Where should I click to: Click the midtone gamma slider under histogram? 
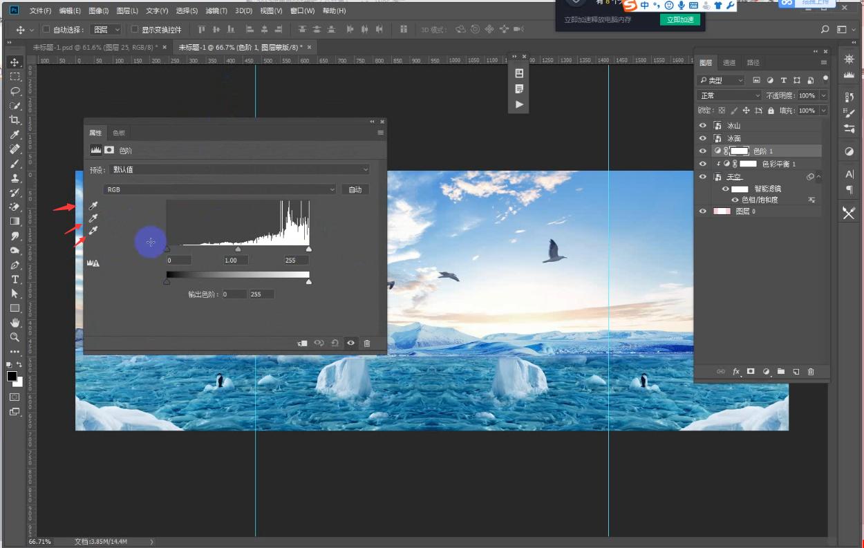click(x=238, y=249)
